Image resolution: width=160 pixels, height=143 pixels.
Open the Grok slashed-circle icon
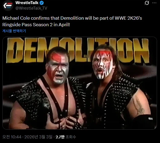tap(147, 3)
